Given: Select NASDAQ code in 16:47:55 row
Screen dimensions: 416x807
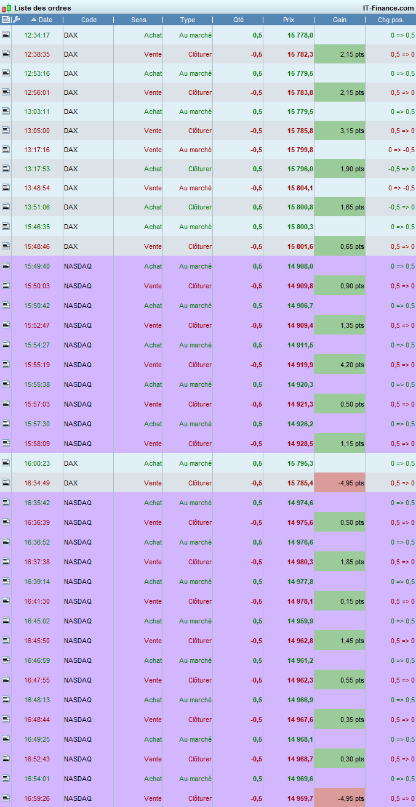Looking at the screenshot, I should (78, 680).
